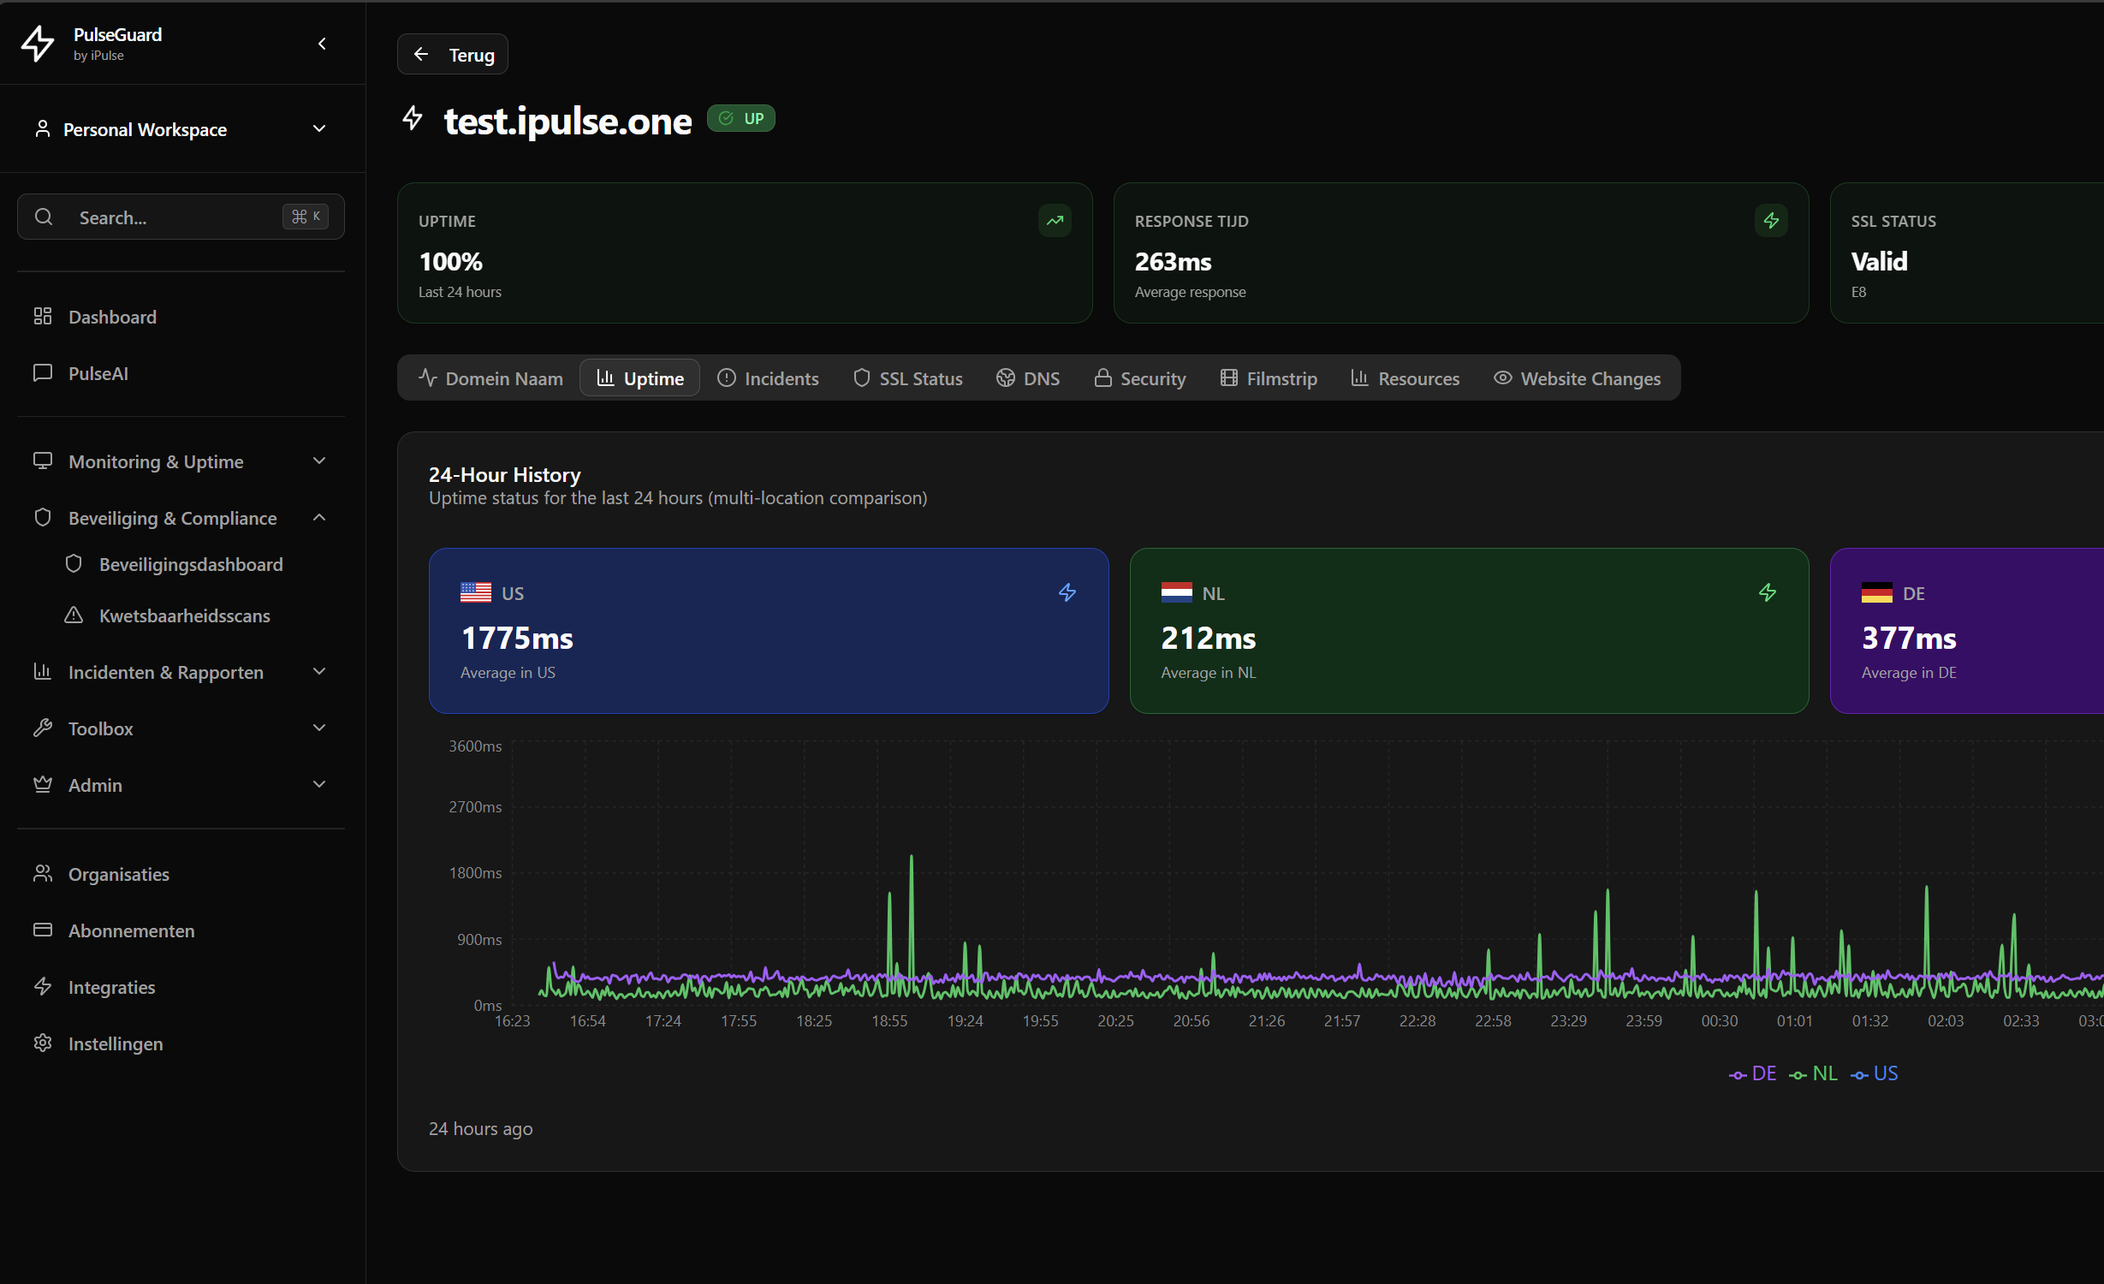The width and height of the screenshot is (2104, 1284).
Task: Open the SSL Status tab
Action: pyautogui.click(x=908, y=378)
